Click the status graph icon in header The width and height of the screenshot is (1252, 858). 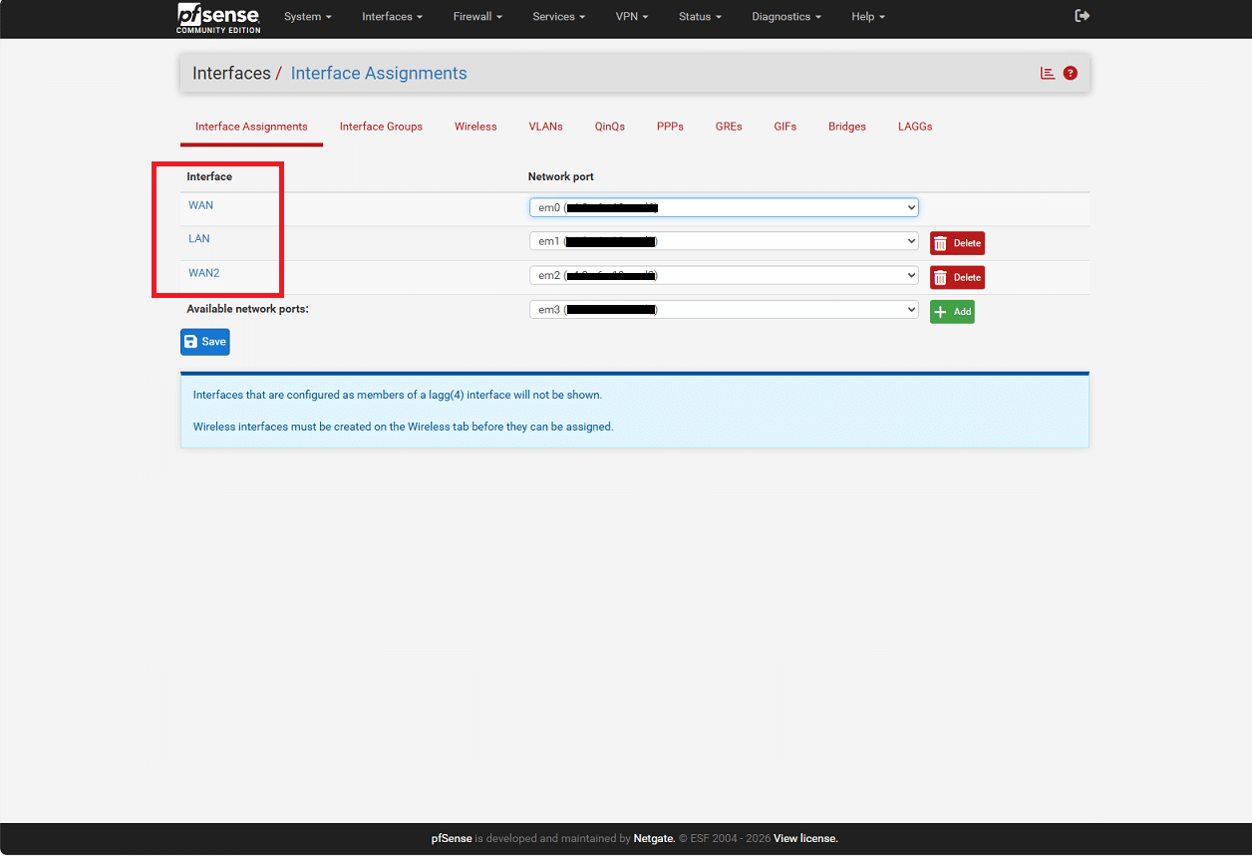(x=1048, y=74)
